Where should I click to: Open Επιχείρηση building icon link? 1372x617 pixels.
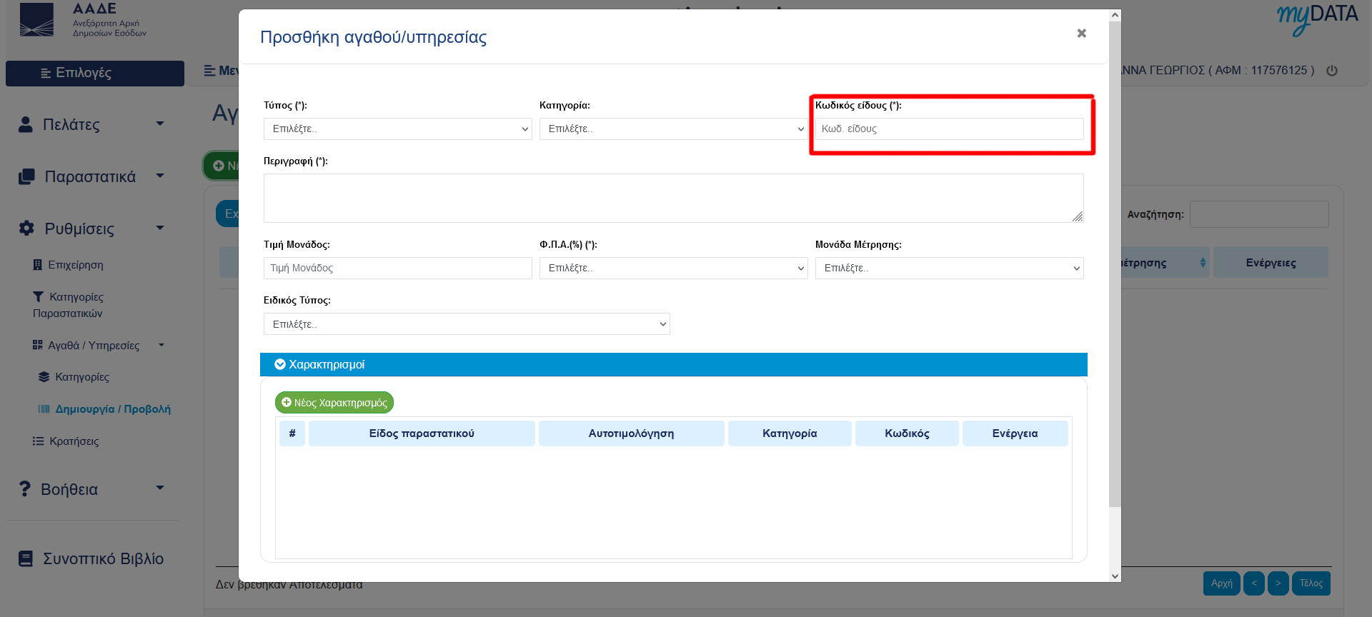38,265
